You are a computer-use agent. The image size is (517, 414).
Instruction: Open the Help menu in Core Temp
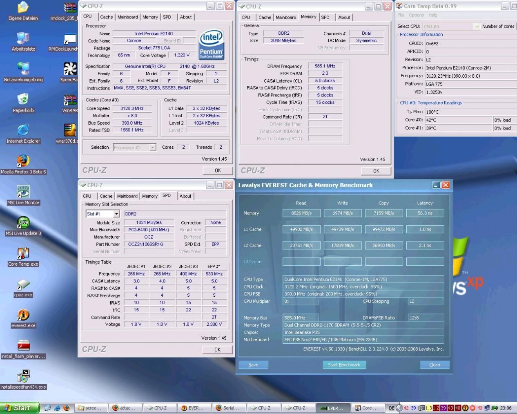coord(433,15)
